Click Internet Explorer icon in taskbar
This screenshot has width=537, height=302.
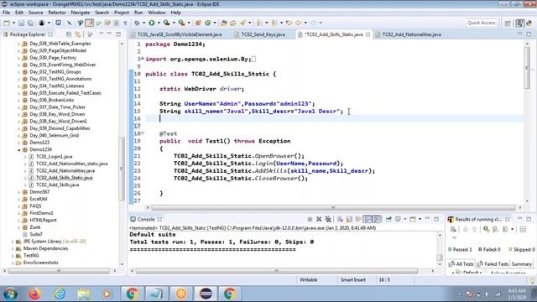(60, 294)
